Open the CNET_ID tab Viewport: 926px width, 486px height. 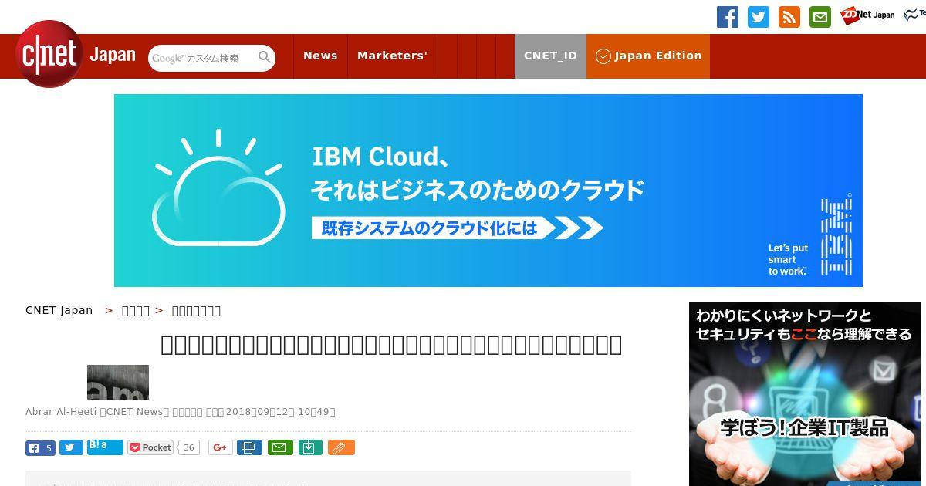point(550,56)
